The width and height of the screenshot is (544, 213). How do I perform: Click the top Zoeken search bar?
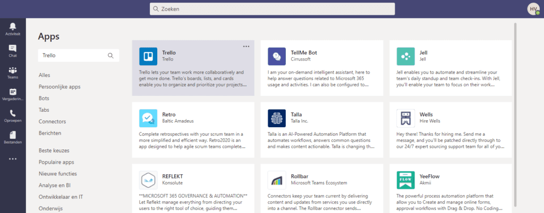[273, 9]
